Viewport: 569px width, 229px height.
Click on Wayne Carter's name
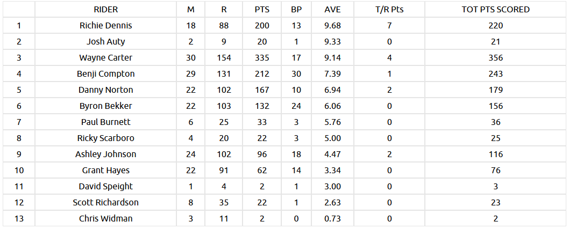pos(105,57)
